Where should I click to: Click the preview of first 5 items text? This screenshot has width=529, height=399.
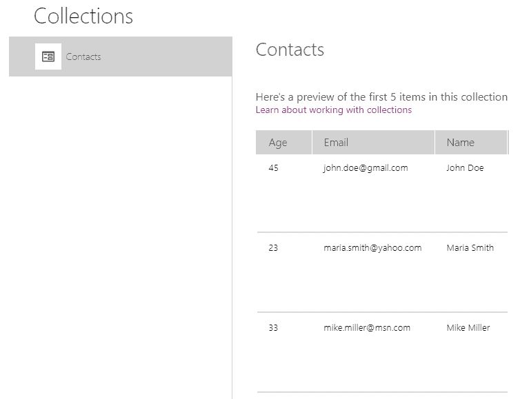click(x=381, y=97)
